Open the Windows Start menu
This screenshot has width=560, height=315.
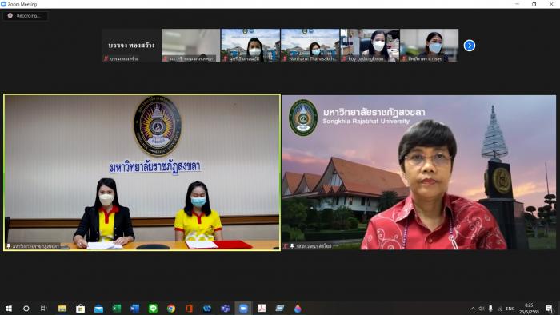(9, 309)
